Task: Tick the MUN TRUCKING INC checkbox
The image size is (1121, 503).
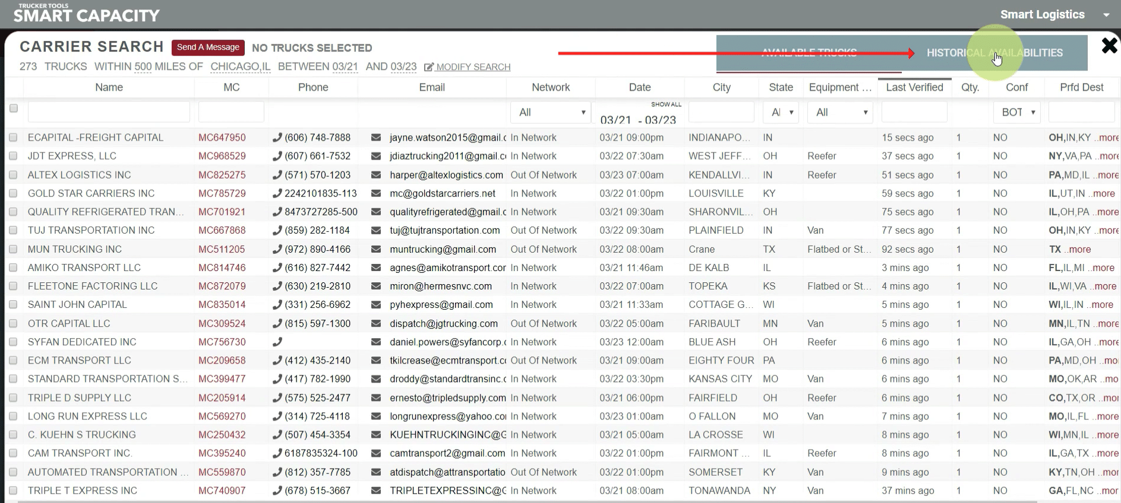Action: point(13,249)
